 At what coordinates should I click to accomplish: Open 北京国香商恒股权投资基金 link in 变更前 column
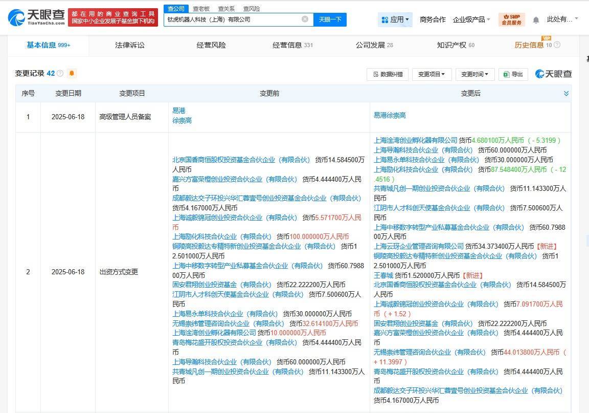tap(241, 160)
